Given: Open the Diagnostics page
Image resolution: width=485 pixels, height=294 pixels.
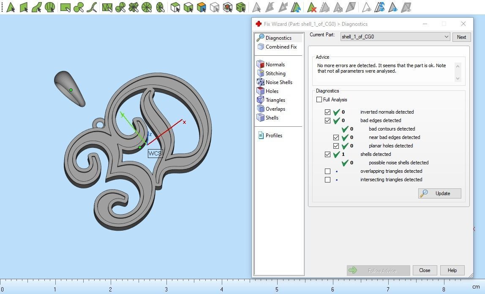Looking at the screenshot, I should [x=278, y=38].
